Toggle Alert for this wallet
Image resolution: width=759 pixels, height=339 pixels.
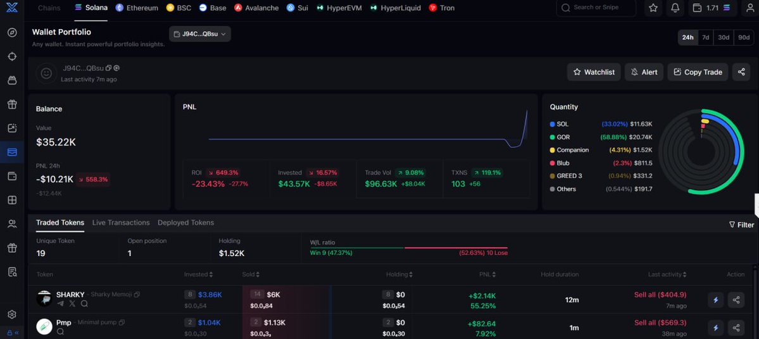(644, 72)
